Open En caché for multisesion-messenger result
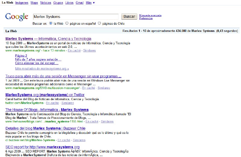The image size is (241, 157). pos(89,88)
